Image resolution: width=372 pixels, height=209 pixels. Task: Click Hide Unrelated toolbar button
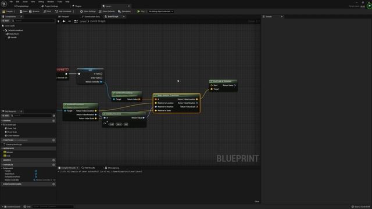[63, 12]
